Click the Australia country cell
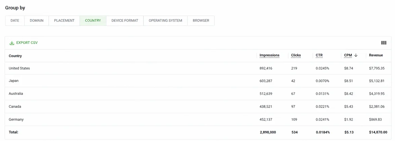Image resolution: width=395 pixels, height=141 pixels. point(16,94)
